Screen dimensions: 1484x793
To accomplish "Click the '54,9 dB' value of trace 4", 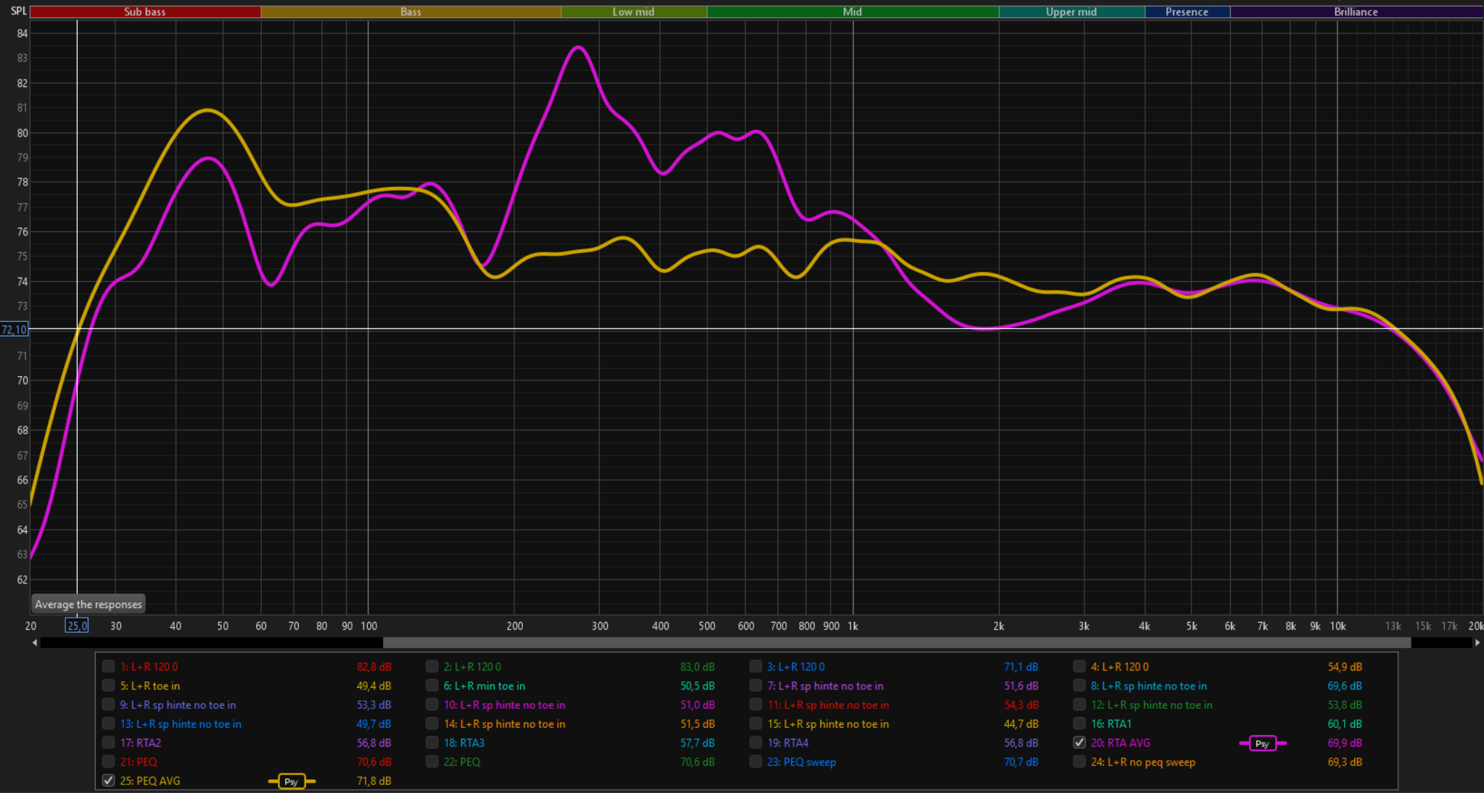I will coord(1345,667).
